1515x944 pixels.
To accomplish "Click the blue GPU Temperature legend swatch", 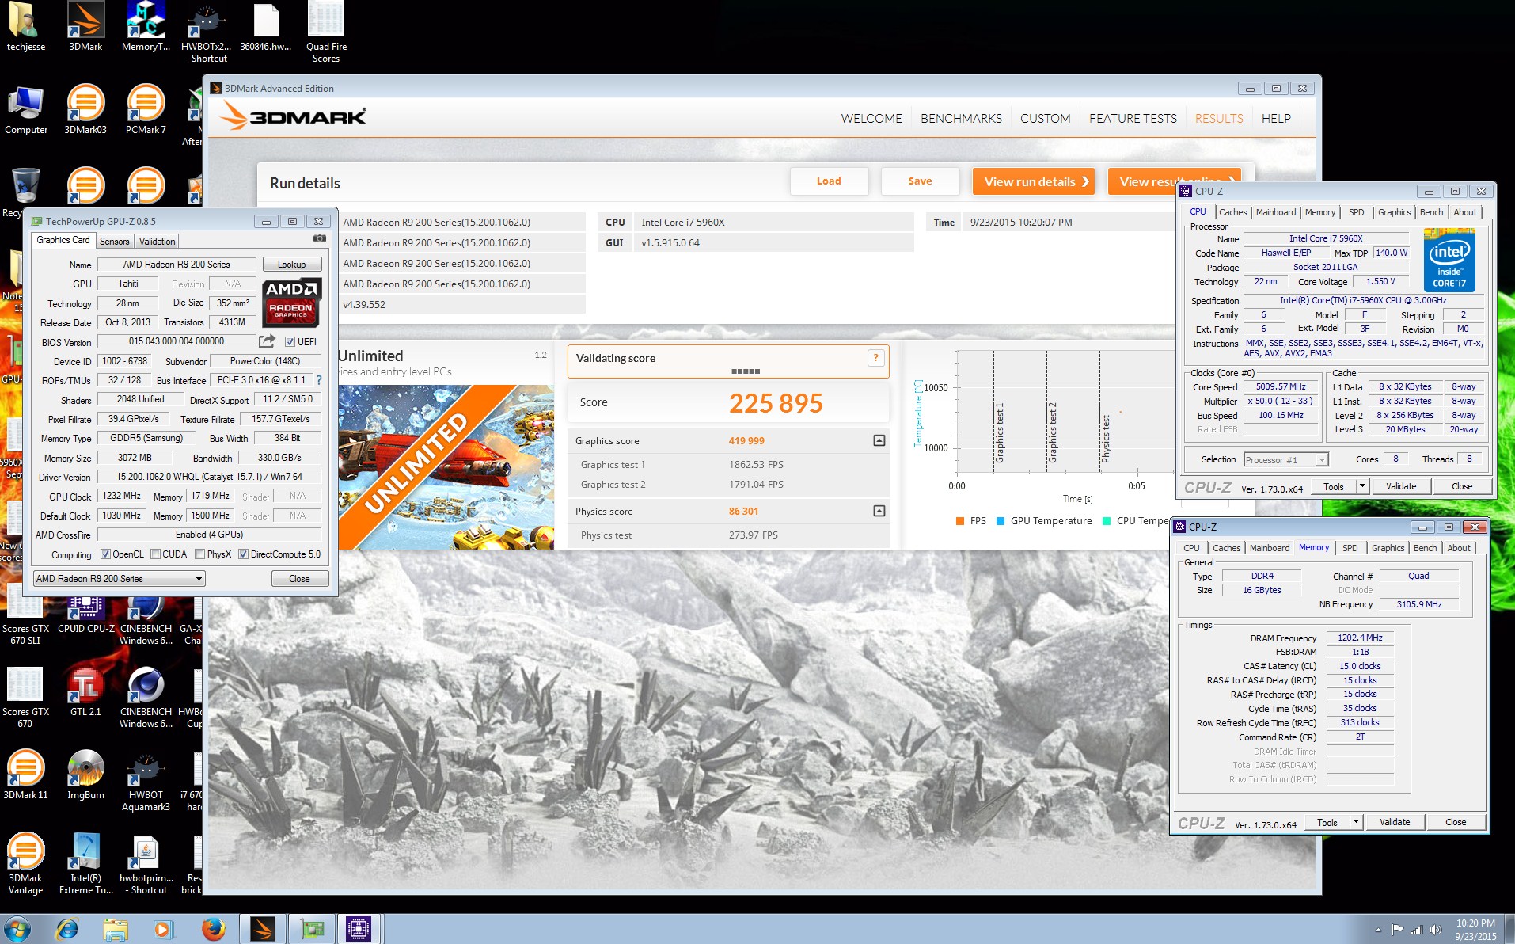I will [x=1001, y=521].
